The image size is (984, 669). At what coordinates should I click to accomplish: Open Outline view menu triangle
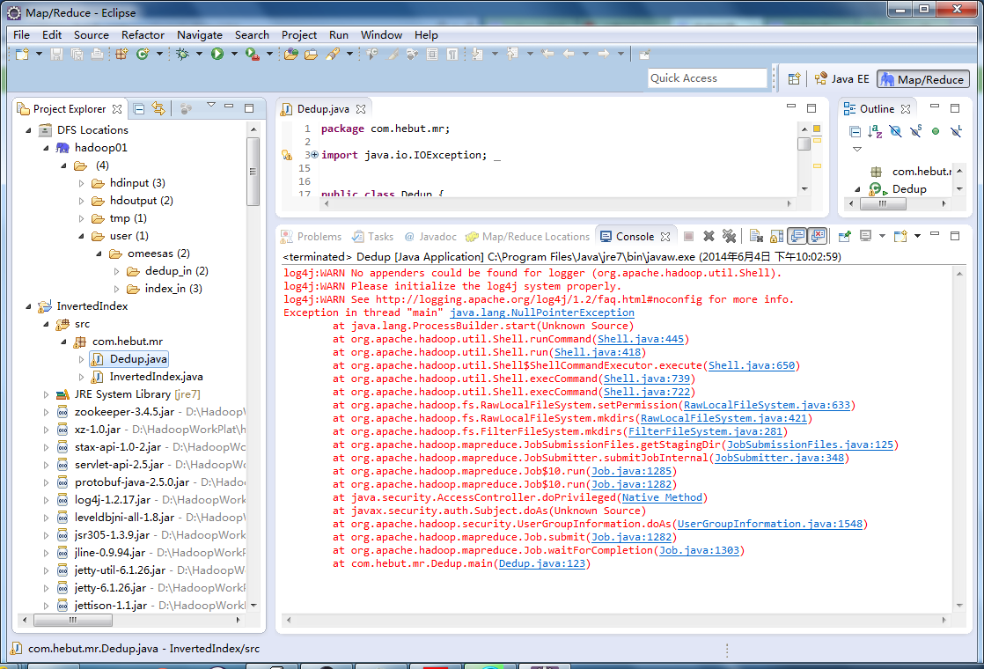(x=857, y=150)
